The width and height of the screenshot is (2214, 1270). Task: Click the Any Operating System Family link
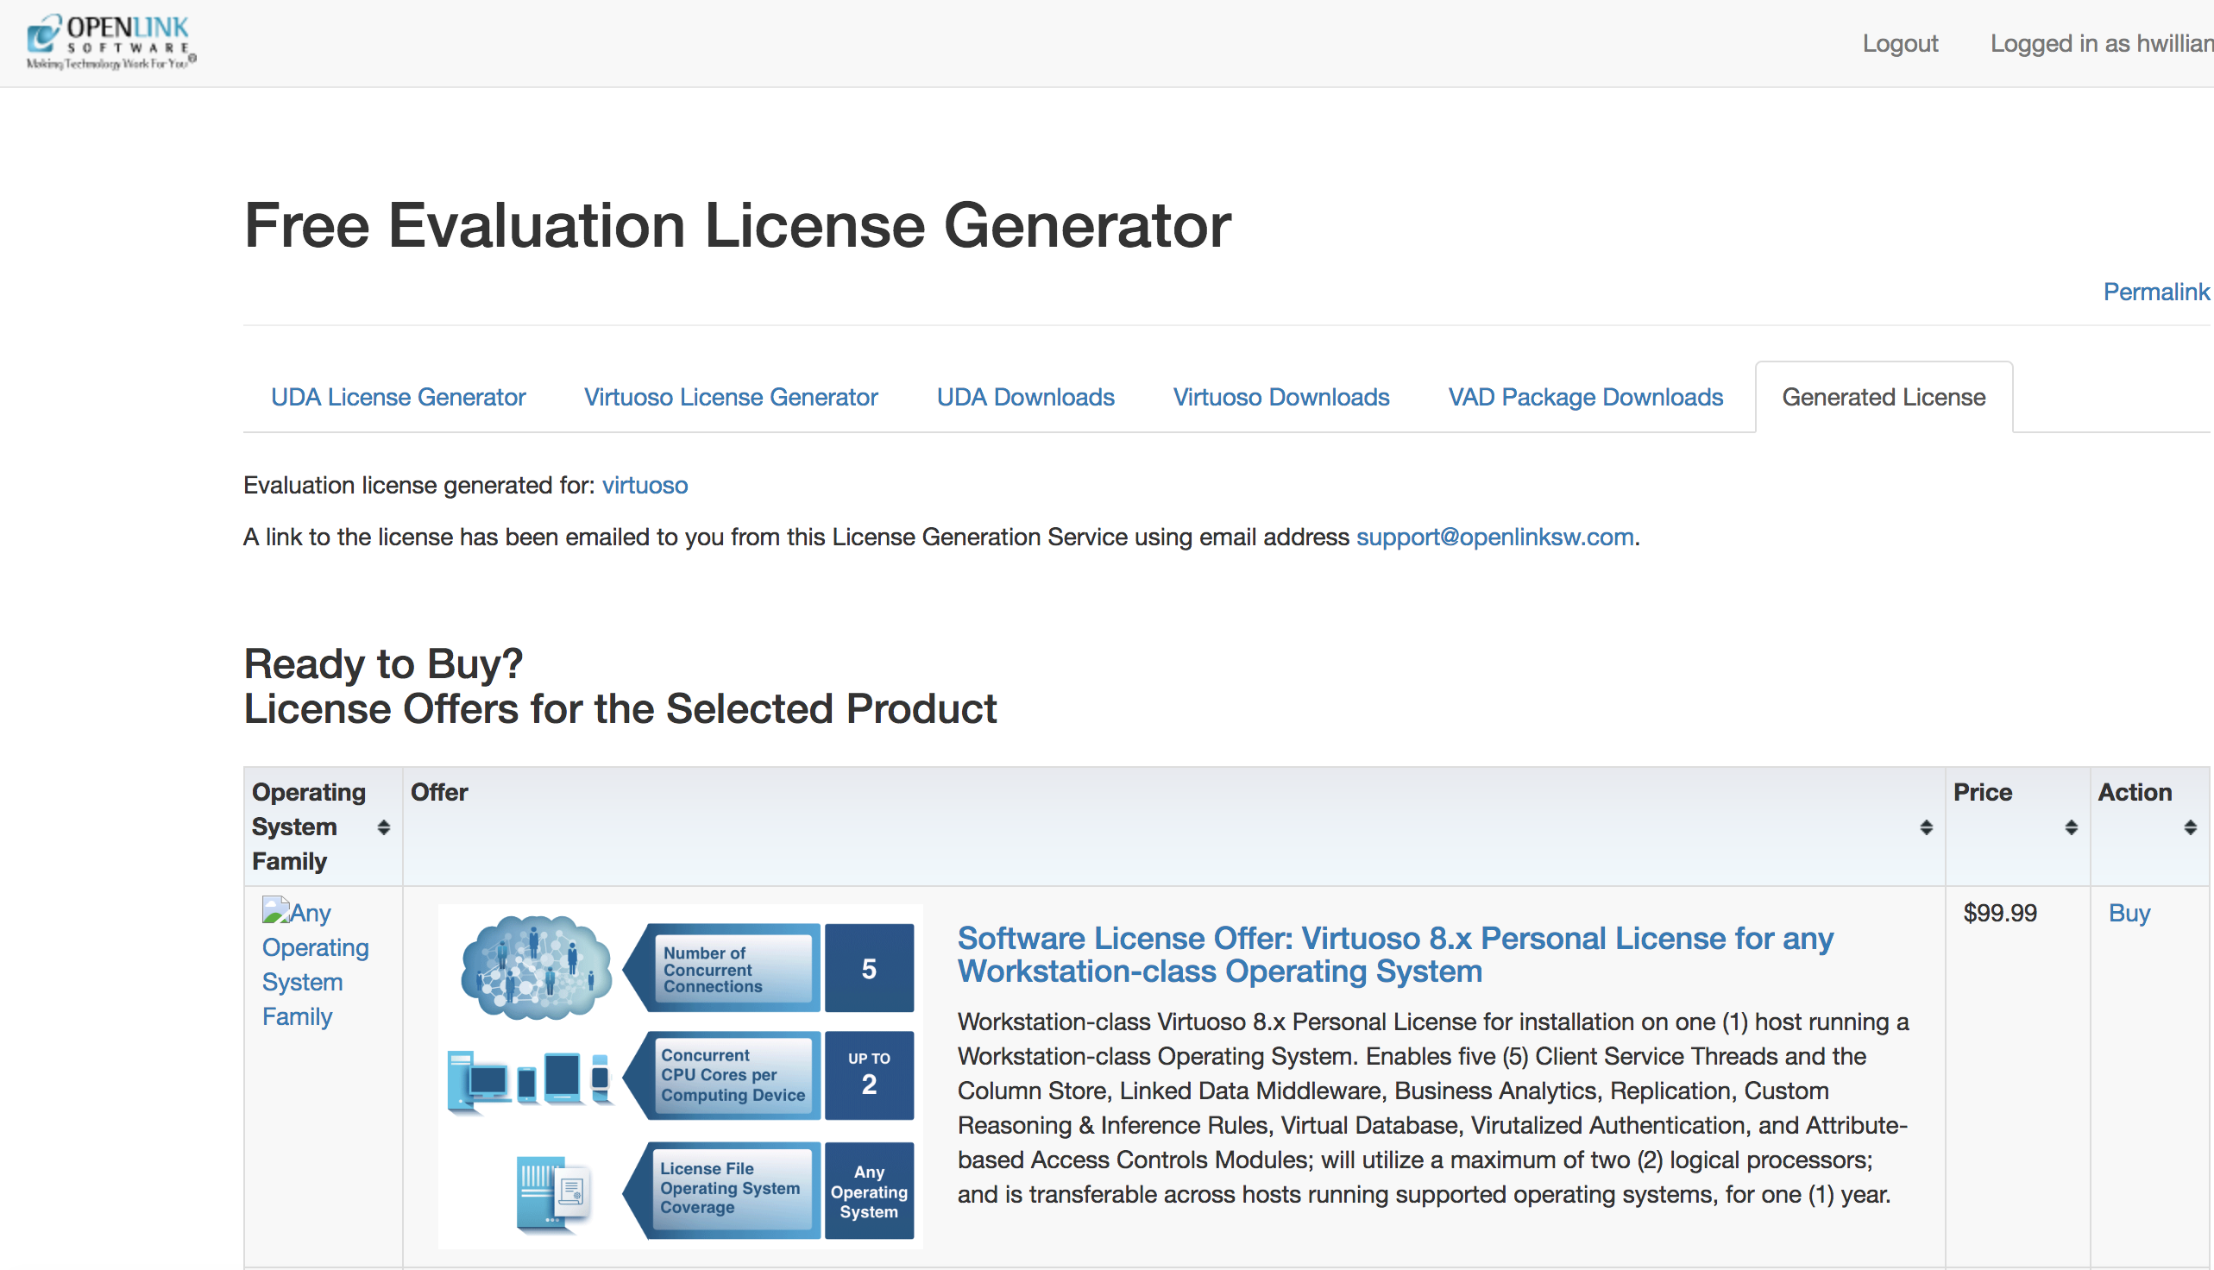pyautogui.click(x=315, y=964)
